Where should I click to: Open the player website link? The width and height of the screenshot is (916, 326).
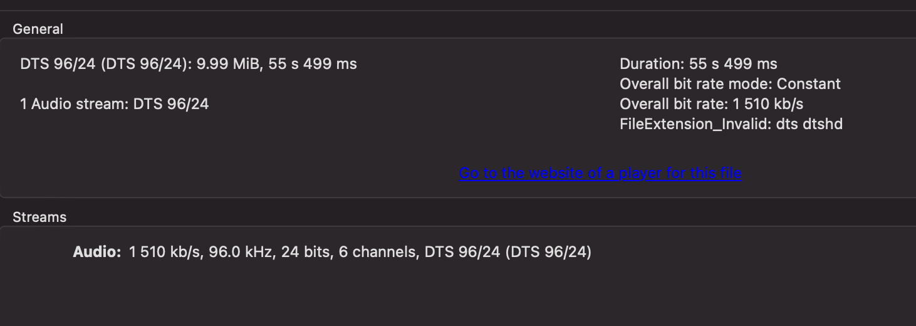point(600,173)
